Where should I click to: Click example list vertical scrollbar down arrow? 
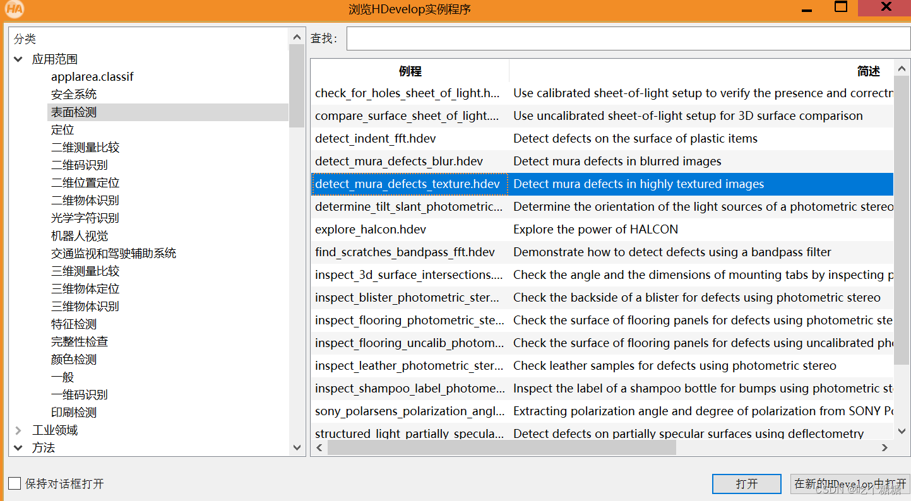click(x=902, y=432)
